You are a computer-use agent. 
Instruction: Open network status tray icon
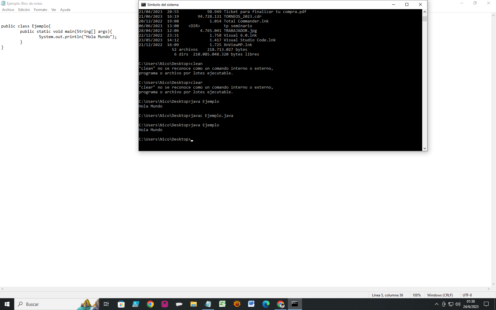pos(451,304)
